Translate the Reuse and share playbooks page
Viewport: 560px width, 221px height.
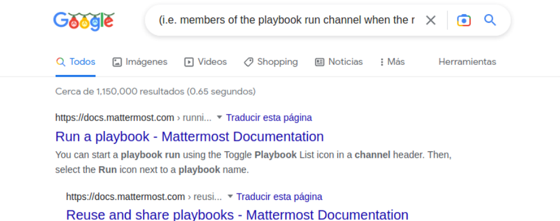pyautogui.click(x=279, y=196)
